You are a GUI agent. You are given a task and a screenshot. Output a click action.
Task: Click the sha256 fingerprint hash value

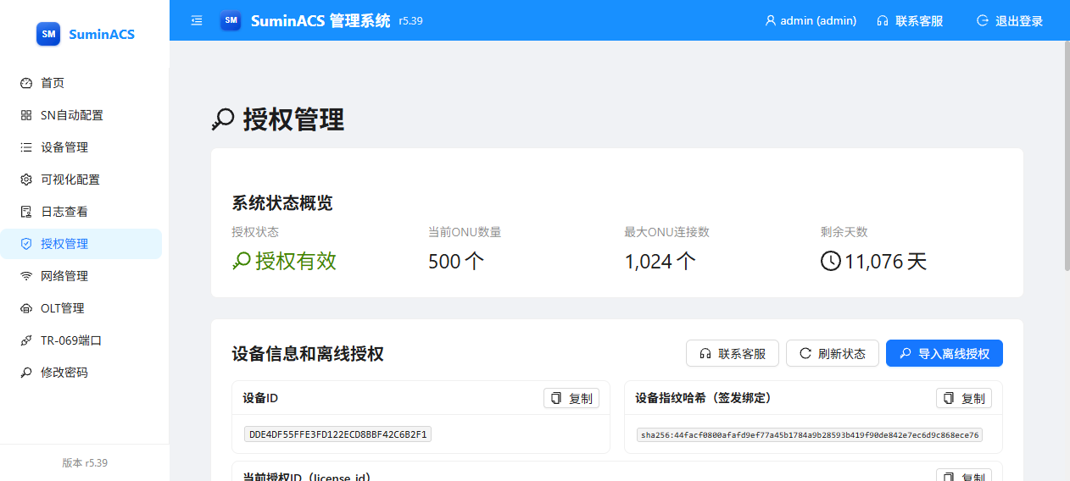coord(810,434)
